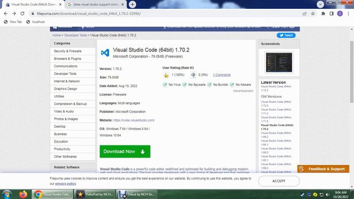Open Photos & Images category

pos(72,119)
